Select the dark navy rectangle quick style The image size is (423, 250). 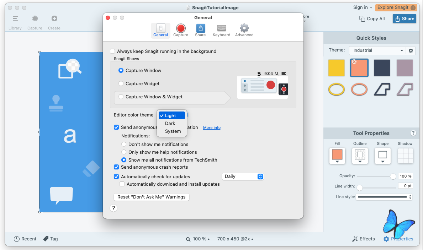coord(382,68)
